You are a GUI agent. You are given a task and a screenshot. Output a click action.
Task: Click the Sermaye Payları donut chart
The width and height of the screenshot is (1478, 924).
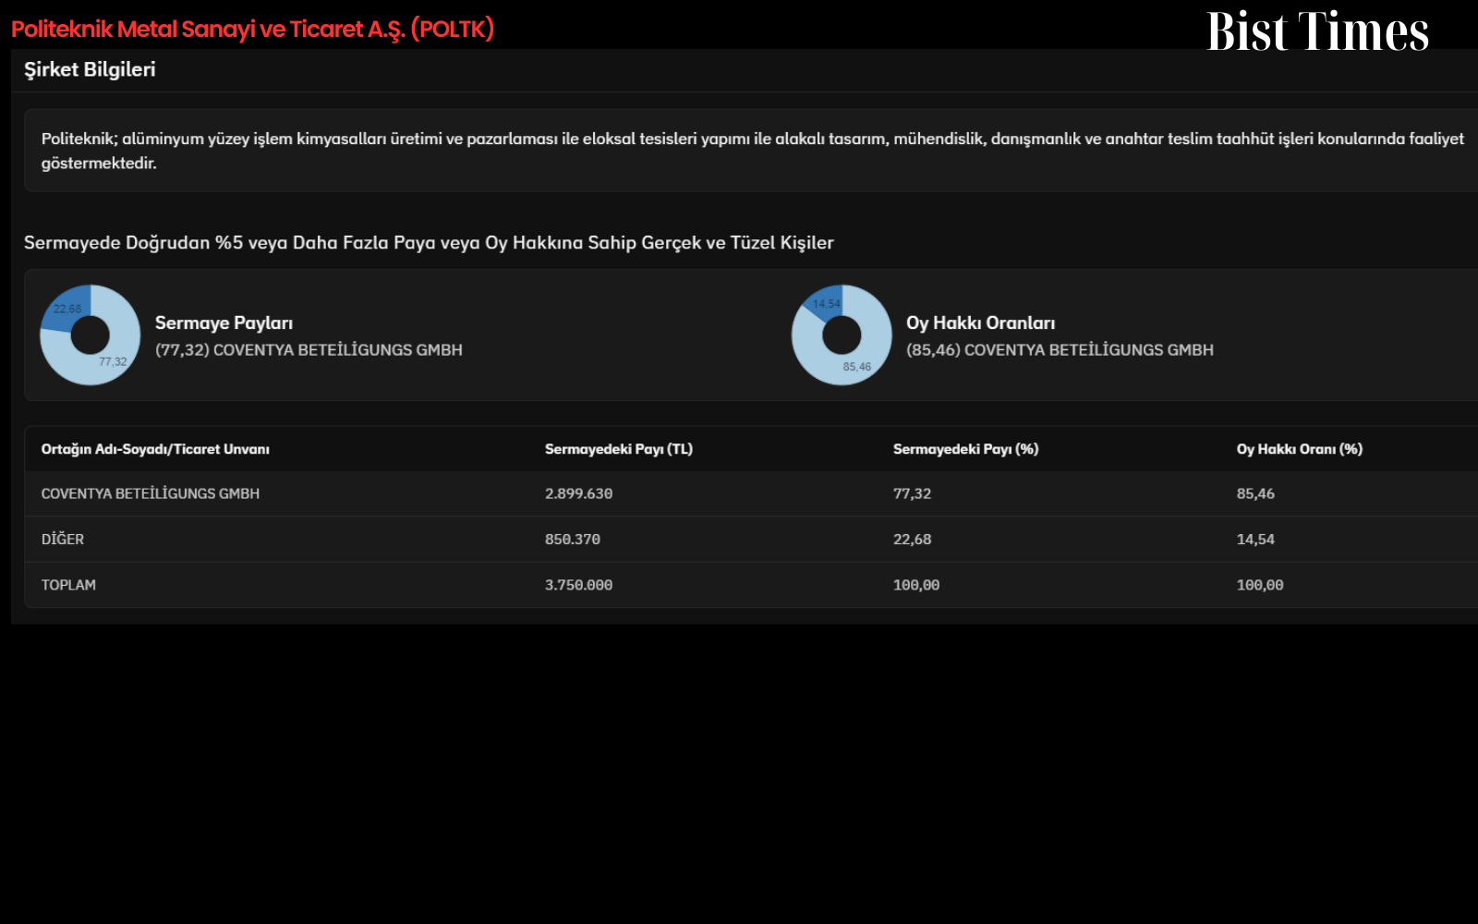coord(91,334)
